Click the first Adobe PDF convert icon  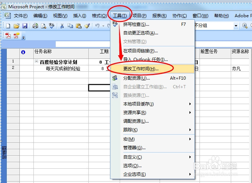[x=8, y=36]
